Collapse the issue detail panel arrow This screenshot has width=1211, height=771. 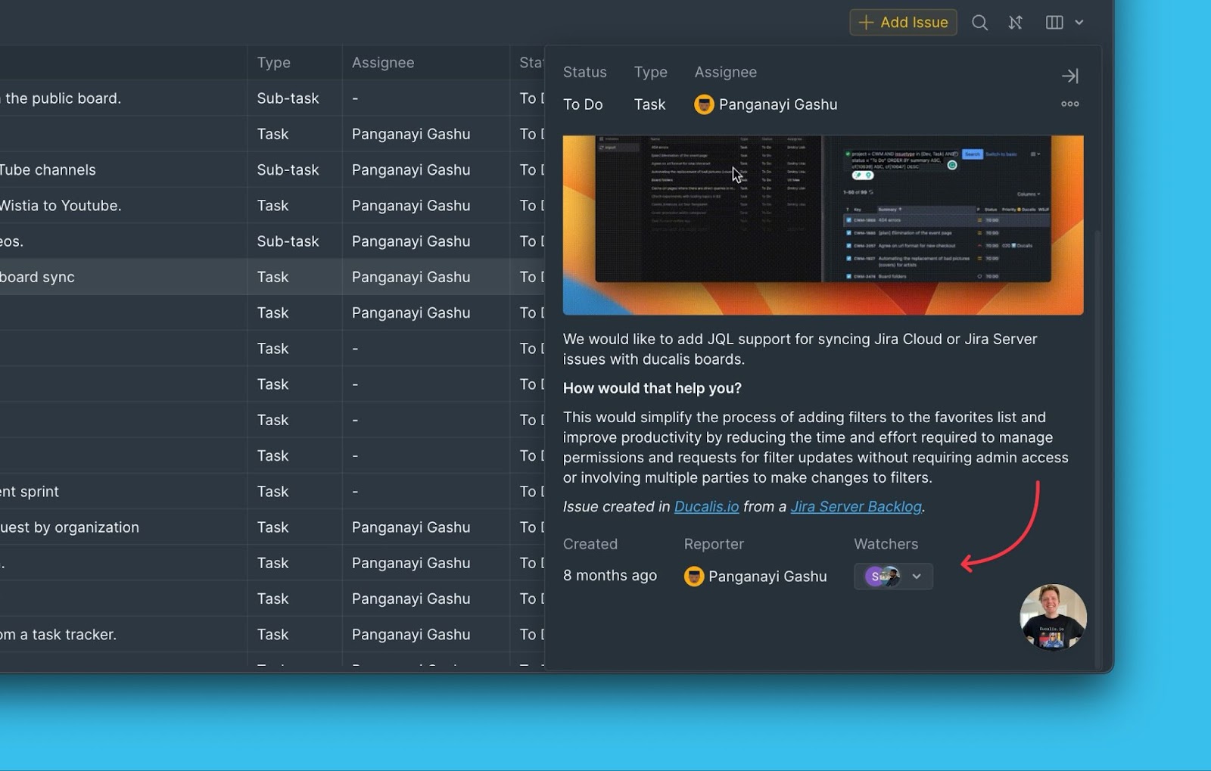[x=1069, y=76]
